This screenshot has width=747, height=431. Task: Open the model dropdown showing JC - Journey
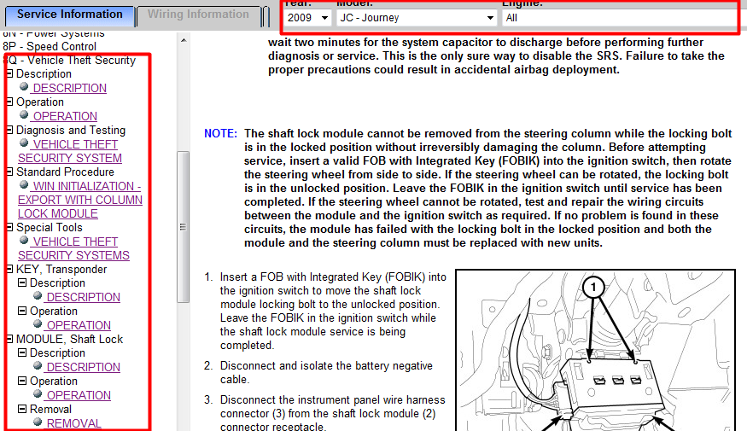(417, 18)
